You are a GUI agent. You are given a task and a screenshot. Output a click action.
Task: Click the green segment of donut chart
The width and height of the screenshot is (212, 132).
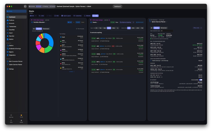pyautogui.click(x=48, y=49)
